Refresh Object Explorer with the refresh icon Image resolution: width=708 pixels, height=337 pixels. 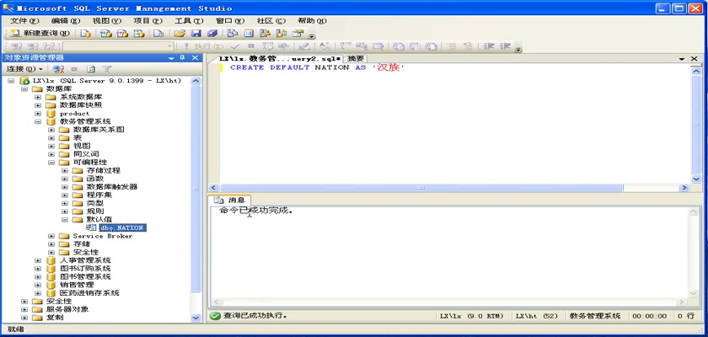point(91,69)
